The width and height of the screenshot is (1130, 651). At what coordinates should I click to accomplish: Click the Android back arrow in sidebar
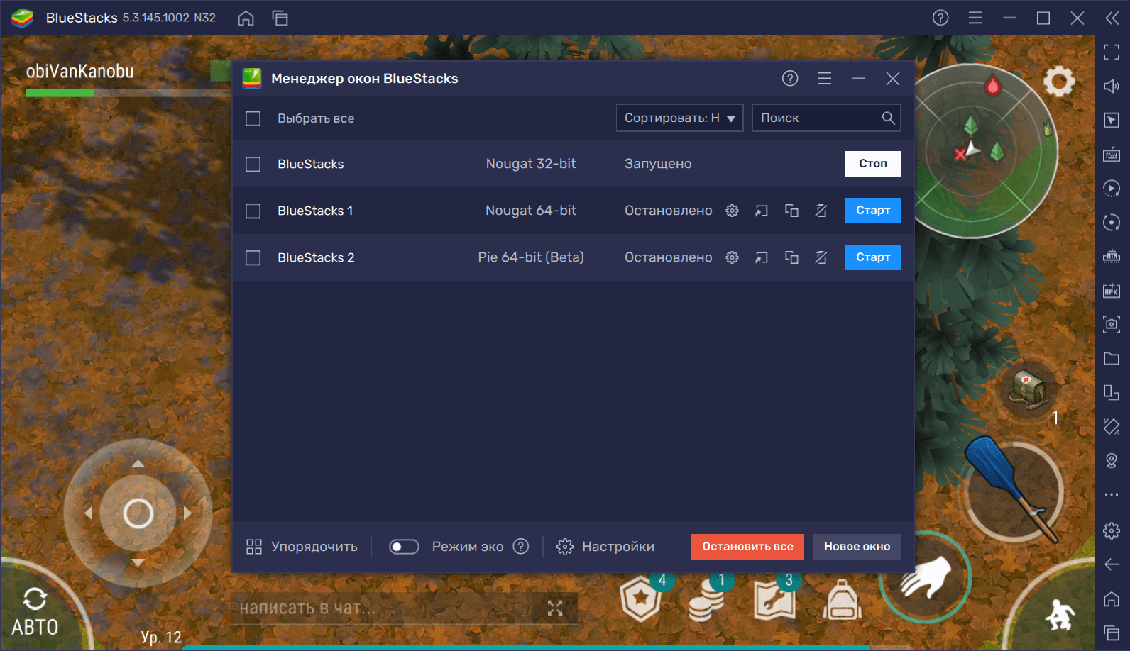(x=1112, y=564)
